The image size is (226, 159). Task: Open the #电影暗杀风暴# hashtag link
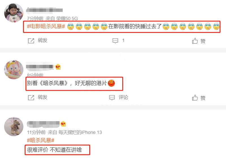[x=46, y=26]
